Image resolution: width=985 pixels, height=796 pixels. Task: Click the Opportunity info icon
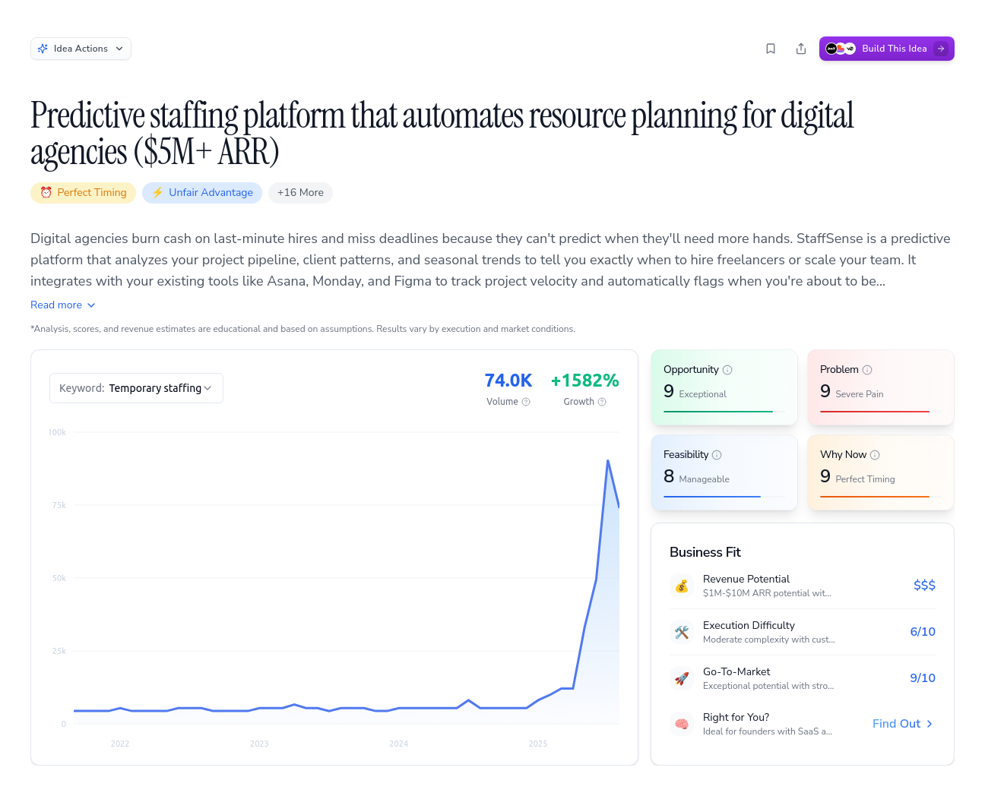(x=727, y=370)
